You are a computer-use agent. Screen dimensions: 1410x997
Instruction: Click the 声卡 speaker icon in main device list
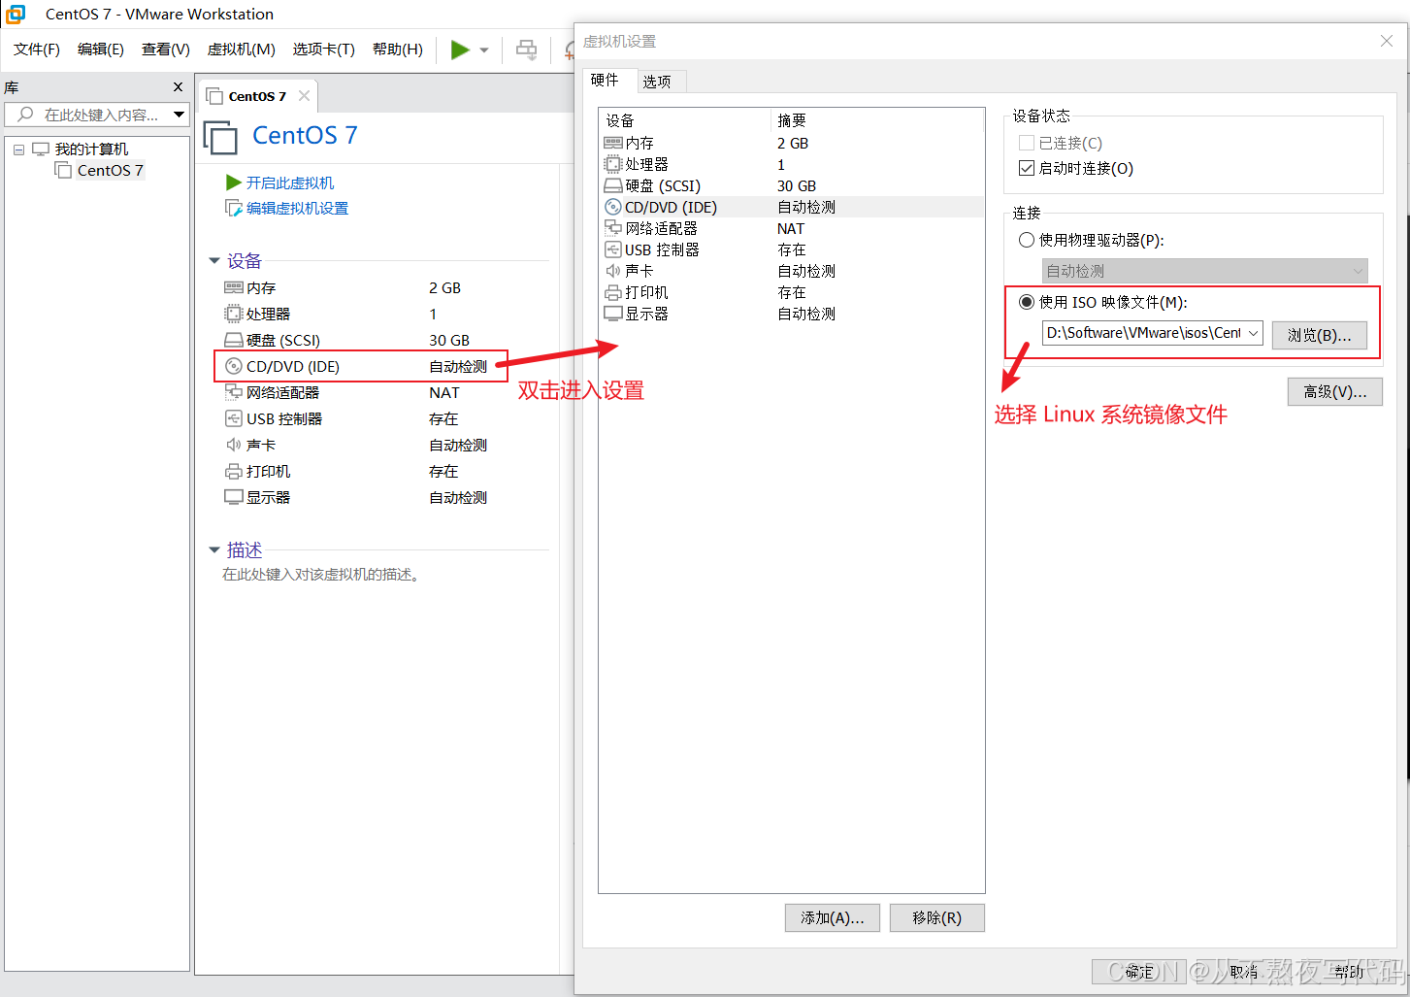point(234,445)
